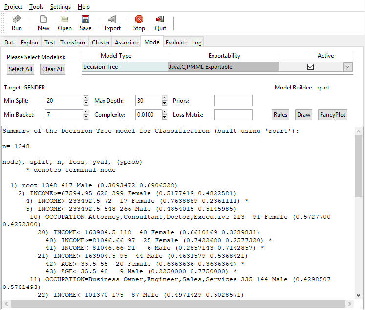Click the Model Type column header

(x=116, y=56)
